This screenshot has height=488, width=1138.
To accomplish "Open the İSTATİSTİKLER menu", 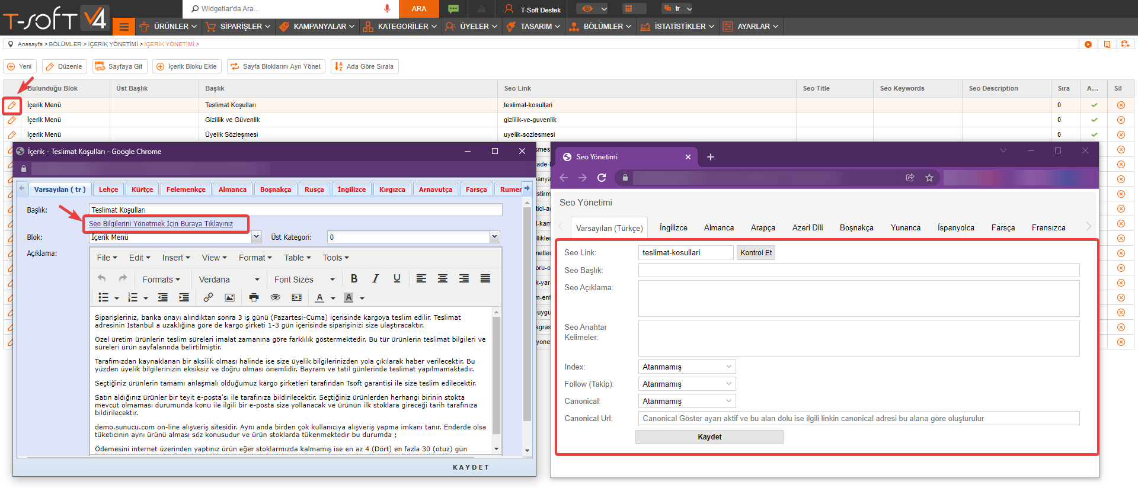I will [677, 27].
